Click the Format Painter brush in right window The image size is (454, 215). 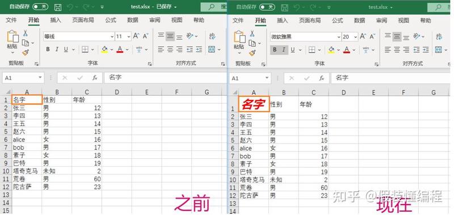click(x=252, y=53)
